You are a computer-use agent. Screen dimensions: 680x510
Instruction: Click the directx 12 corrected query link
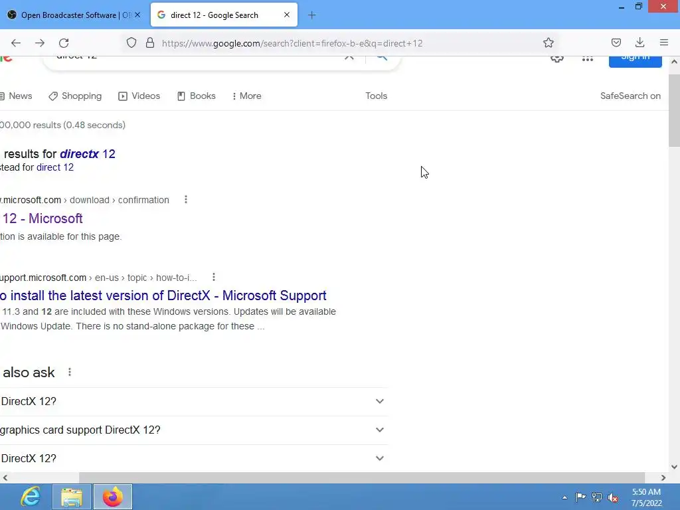point(88,154)
